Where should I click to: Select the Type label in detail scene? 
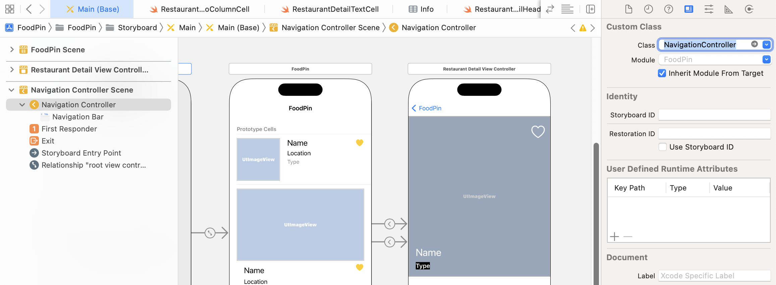pyautogui.click(x=423, y=266)
